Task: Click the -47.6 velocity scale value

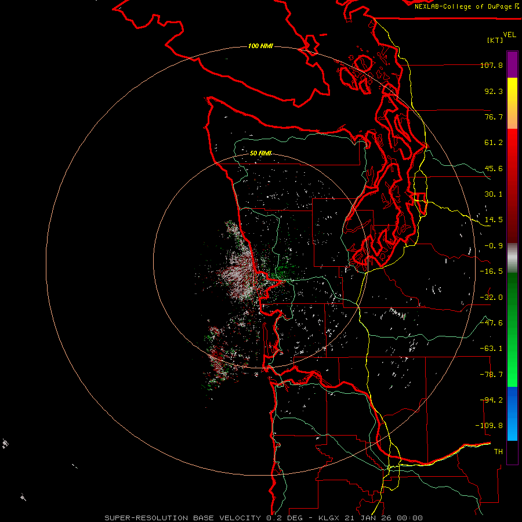Action: click(x=491, y=322)
